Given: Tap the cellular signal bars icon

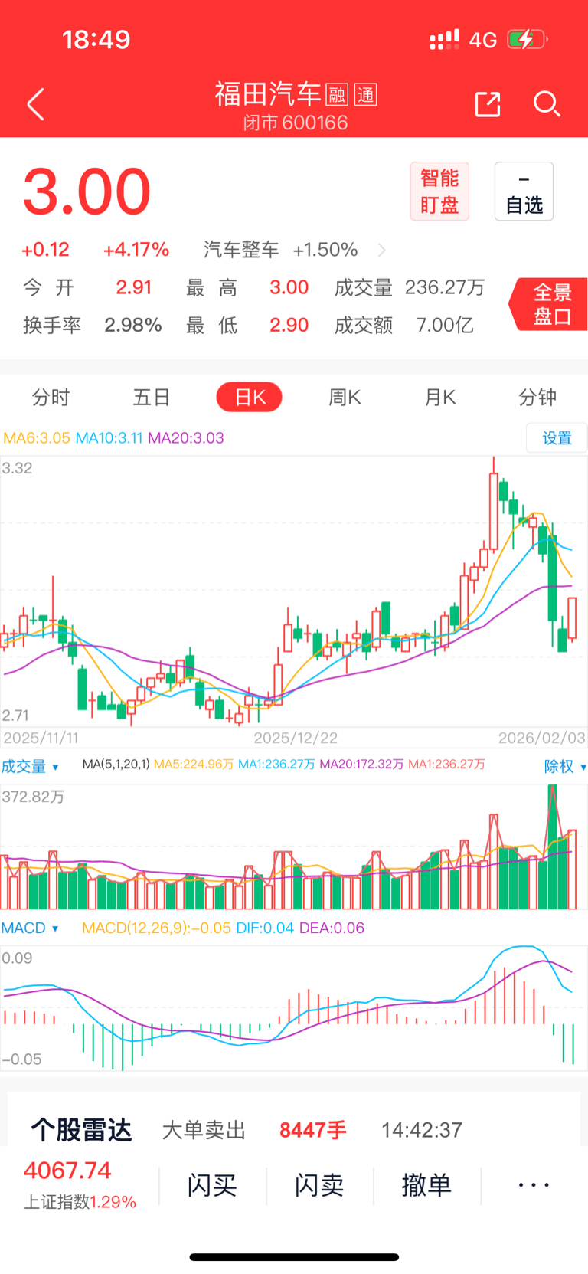Looking at the screenshot, I should (444, 40).
